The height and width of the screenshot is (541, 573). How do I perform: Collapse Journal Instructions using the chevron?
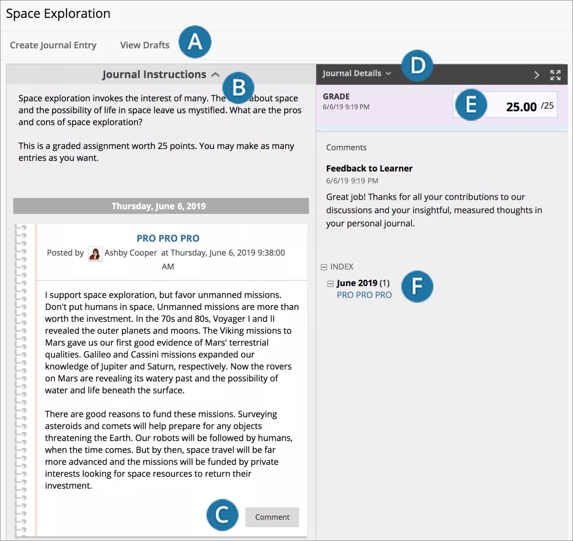click(215, 75)
